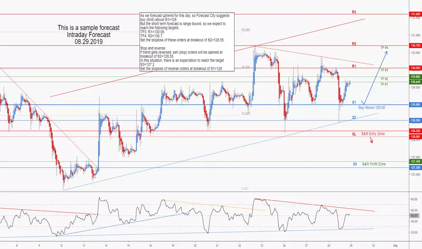Click the 127.500 price axis value

tap(415, 157)
